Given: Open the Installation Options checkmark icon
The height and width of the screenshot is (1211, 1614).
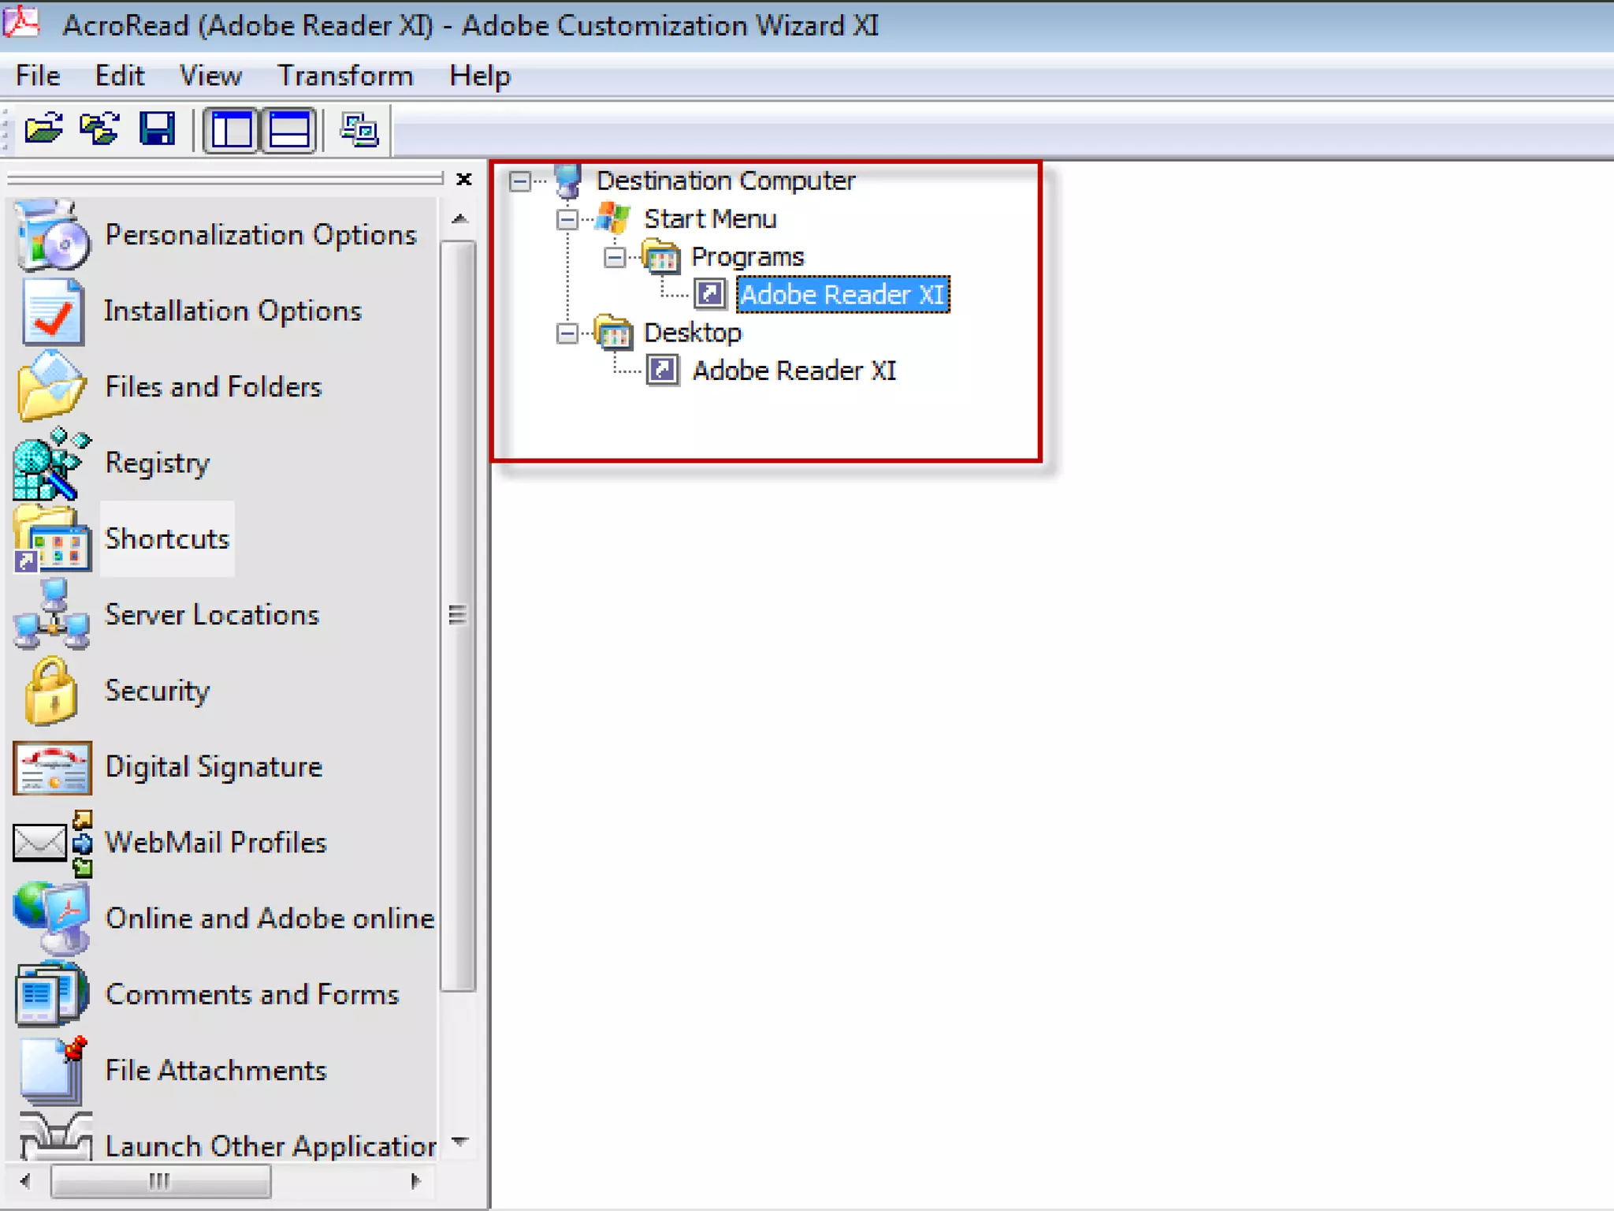Looking at the screenshot, I should tap(52, 311).
